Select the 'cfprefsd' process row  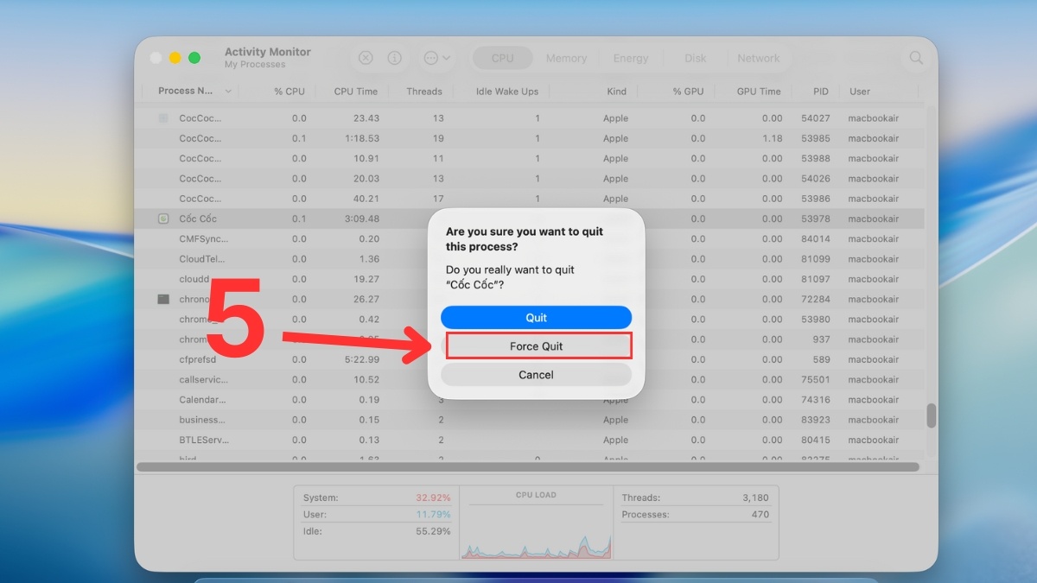[529, 359]
